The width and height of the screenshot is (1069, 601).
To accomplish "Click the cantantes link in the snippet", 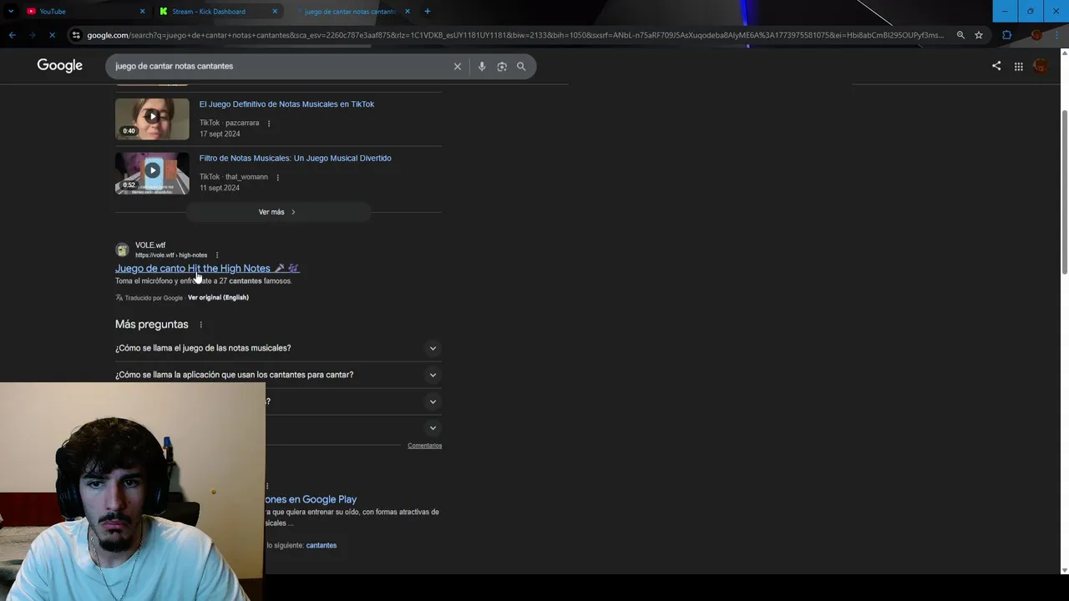I will [322, 545].
